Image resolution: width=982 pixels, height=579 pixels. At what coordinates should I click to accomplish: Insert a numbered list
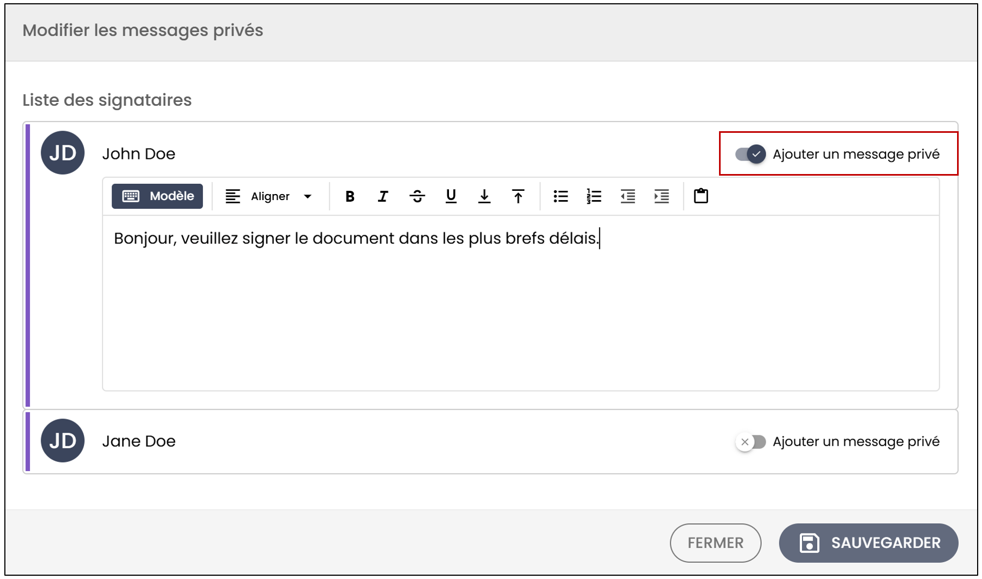point(594,196)
